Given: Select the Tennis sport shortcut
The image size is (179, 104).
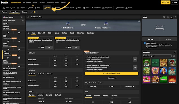Looking at the screenshot, I should (79, 8).
